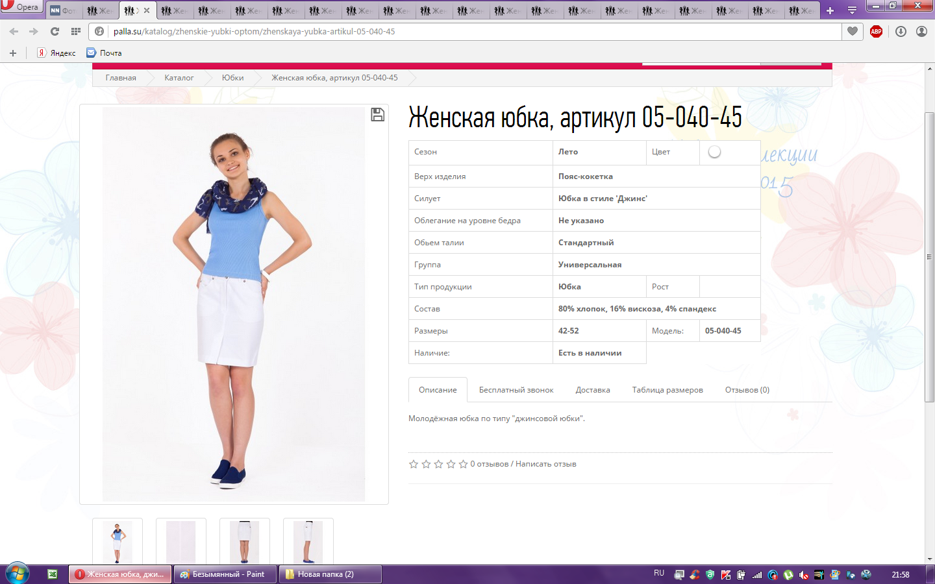Open the Таблица размеров tab
This screenshot has width=935, height=584.
(x=667, y=390)
